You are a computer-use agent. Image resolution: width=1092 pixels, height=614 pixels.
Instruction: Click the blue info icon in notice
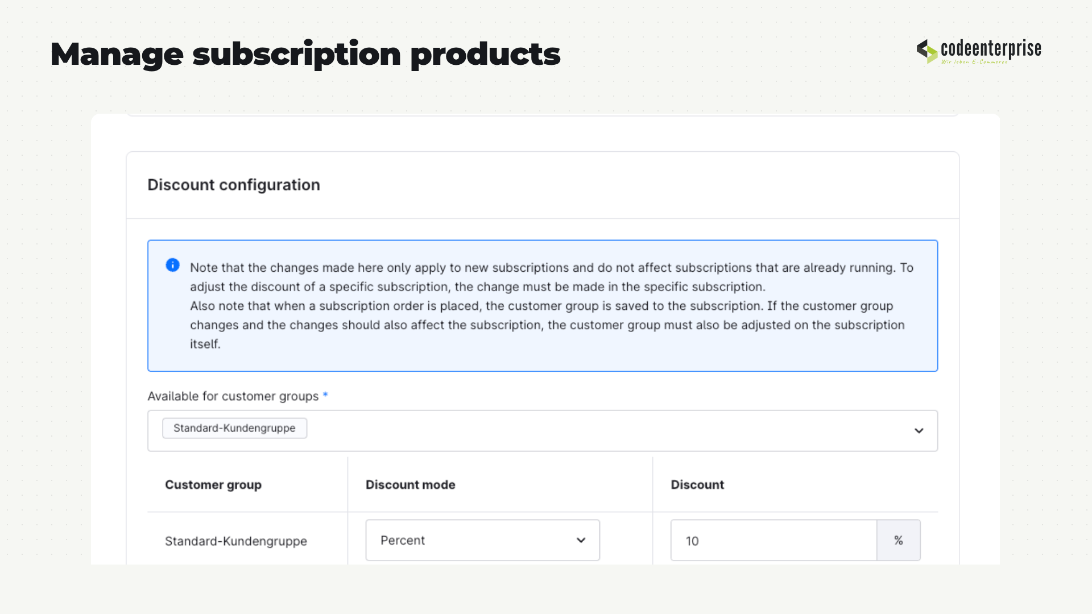[x=172, y=265]
